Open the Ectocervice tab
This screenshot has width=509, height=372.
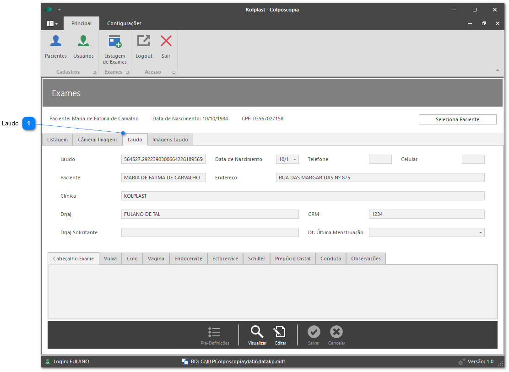(x=225, y=259)
